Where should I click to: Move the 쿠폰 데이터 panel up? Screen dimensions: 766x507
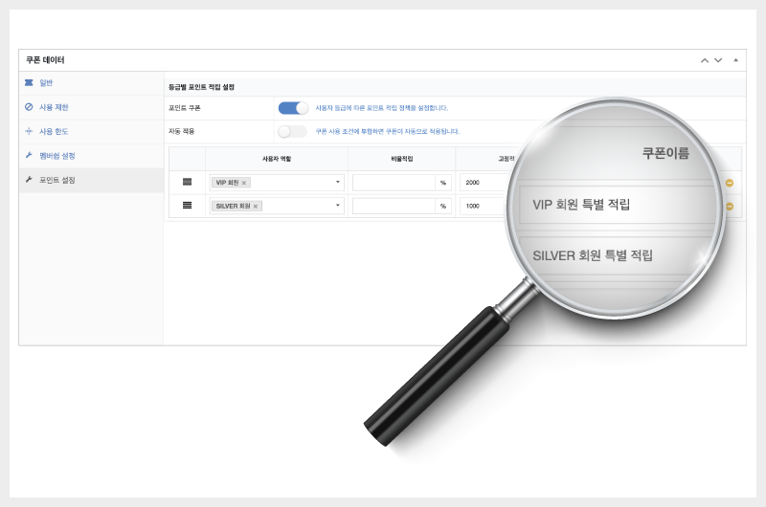705,60
